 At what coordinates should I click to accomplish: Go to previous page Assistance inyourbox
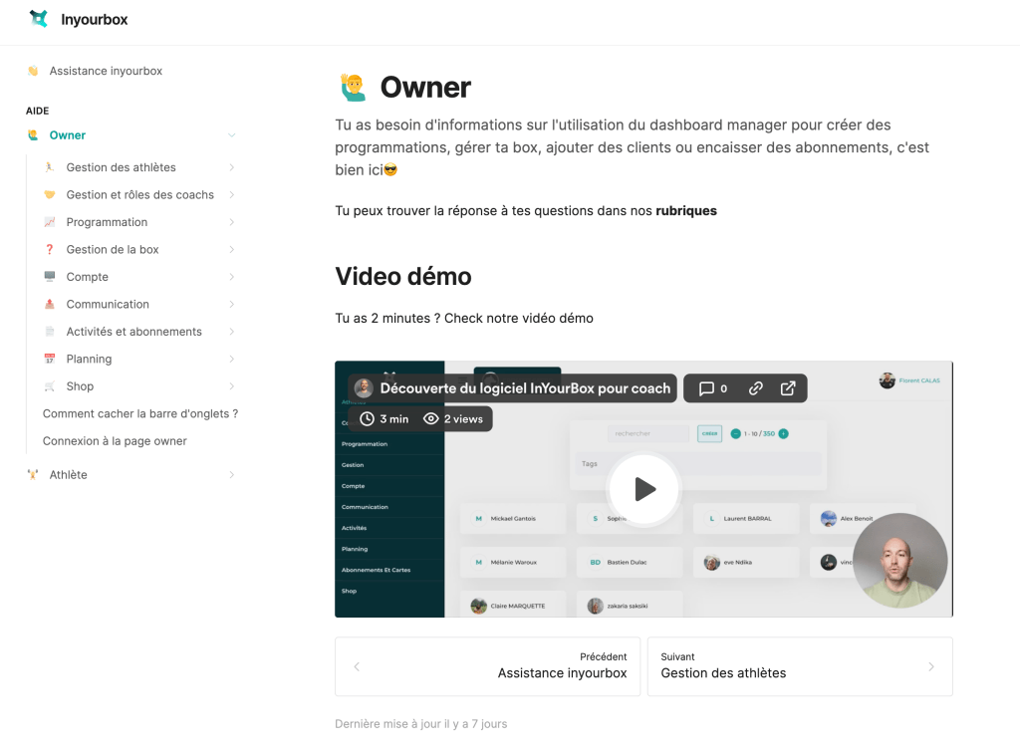[x=488, y=666]
